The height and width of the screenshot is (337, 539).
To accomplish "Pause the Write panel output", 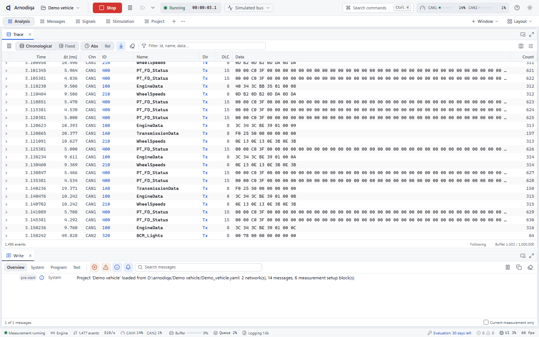I will 508,267.
